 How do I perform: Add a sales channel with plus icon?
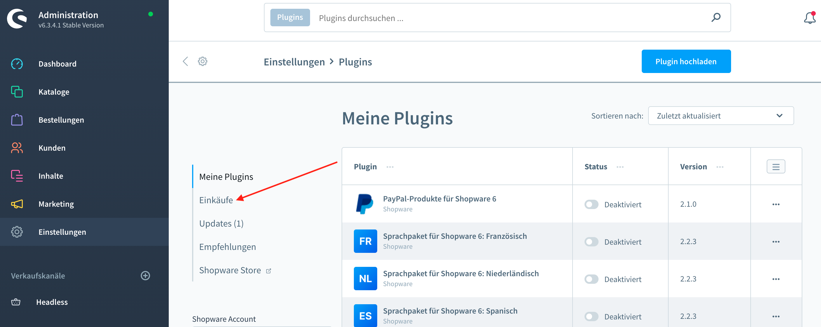pos(145,276)
